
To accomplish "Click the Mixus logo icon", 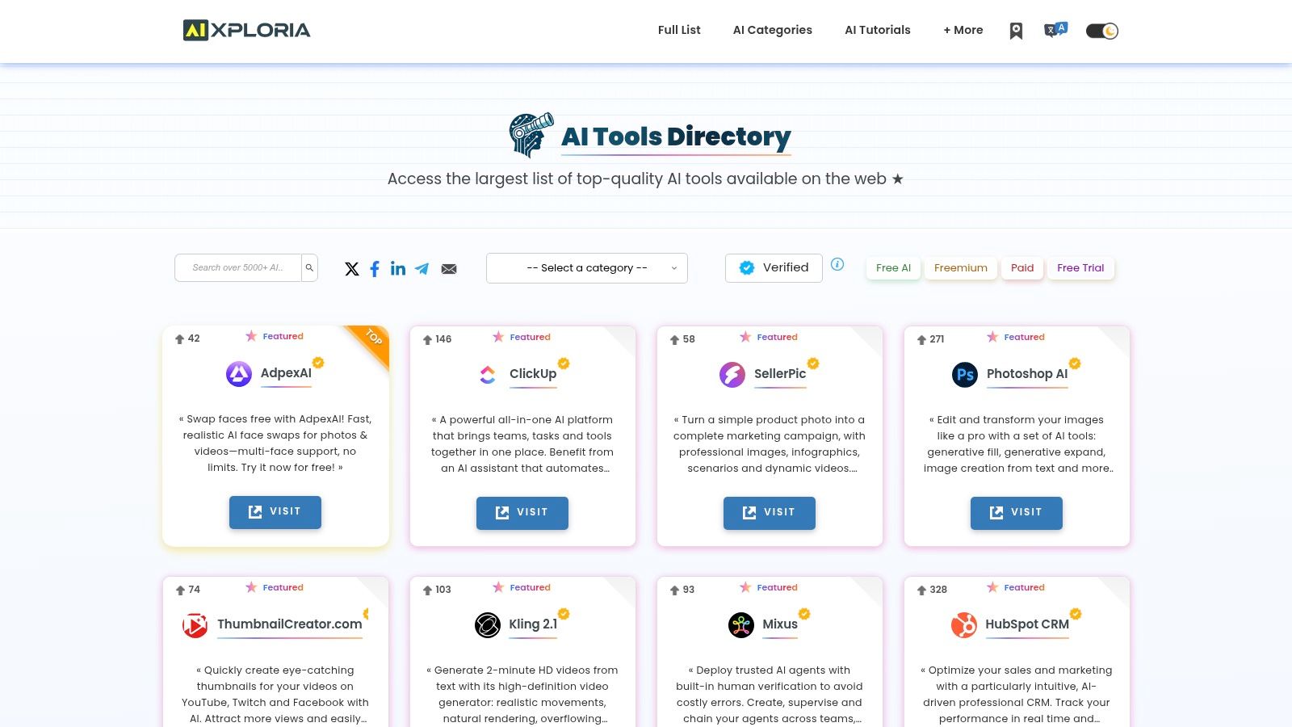I will pyautogui.click(x=741, y=625).
